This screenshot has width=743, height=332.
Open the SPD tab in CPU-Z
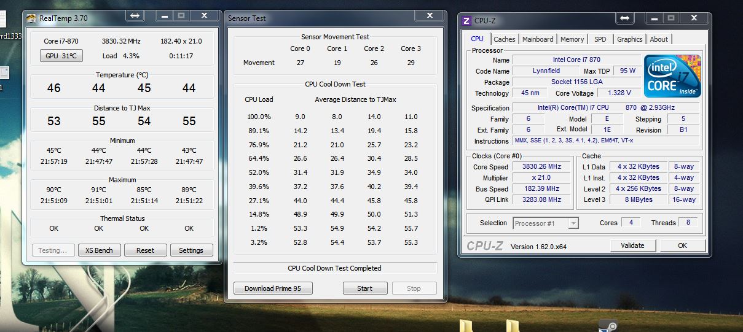tap(600, 39)
